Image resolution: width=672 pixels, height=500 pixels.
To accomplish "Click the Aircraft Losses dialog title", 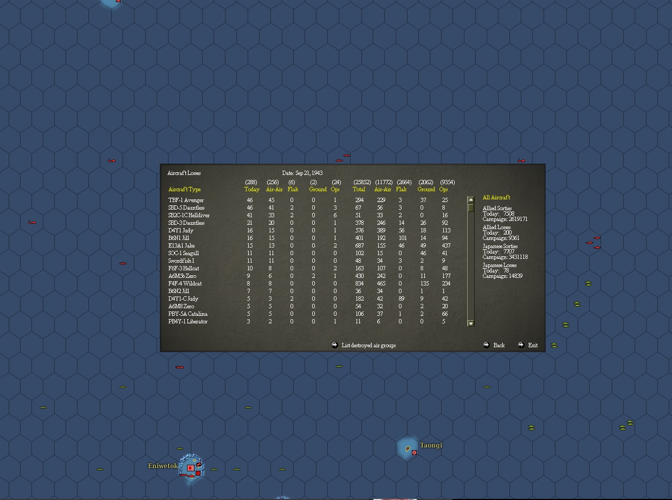I will [184, 173].
